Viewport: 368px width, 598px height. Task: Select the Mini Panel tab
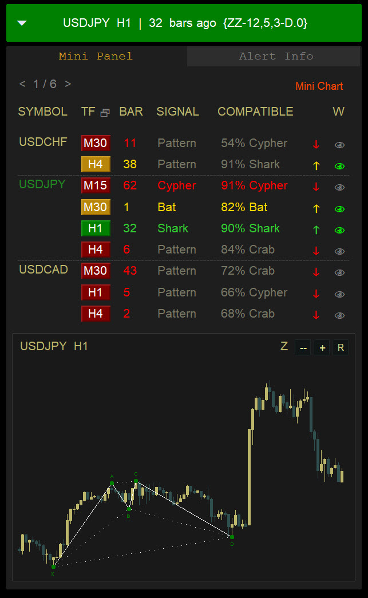pos(96,56)
